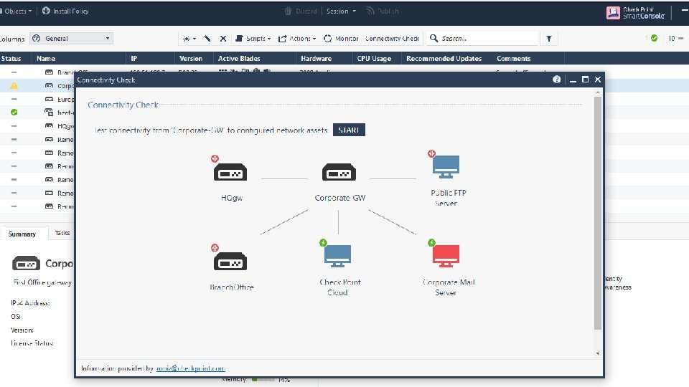The height and width of the screenshot is (387, 689).
Task: Click Publish in top bar
Action: (x=383, y=11)
